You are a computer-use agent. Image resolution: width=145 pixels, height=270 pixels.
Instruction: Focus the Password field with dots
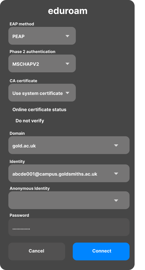(x=69, y=227)
